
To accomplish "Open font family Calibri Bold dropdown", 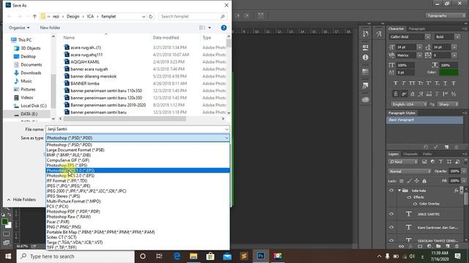I will click(428, 37).
